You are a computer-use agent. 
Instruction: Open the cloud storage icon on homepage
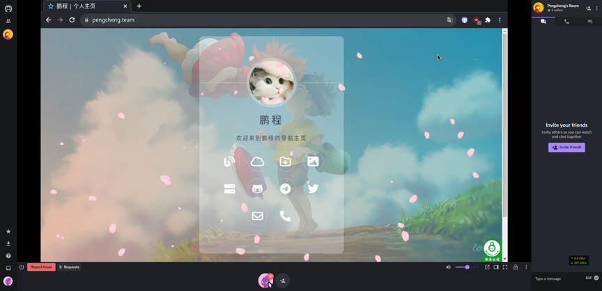[x=257, y=162]
